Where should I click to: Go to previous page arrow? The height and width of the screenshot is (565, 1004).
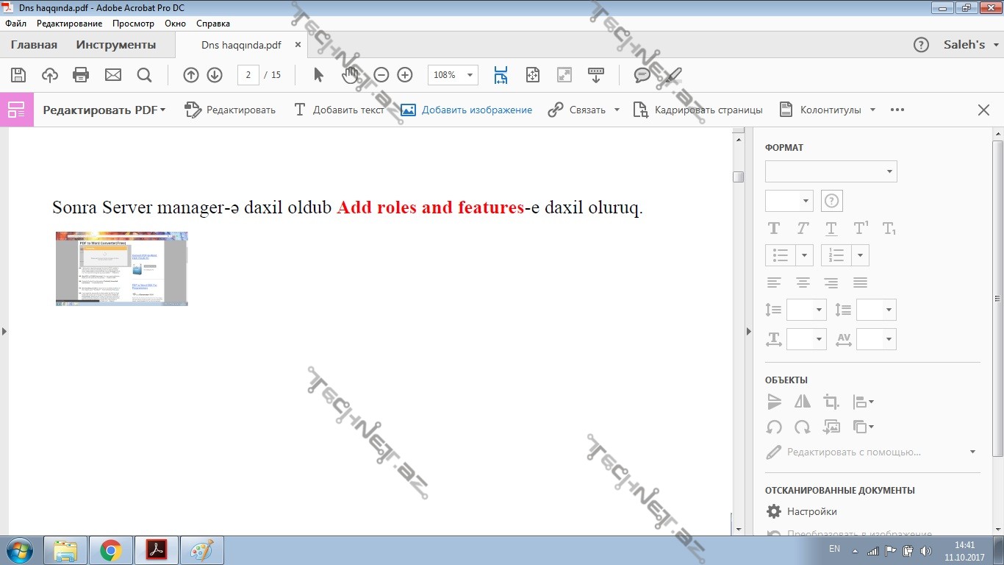[191, 75]
